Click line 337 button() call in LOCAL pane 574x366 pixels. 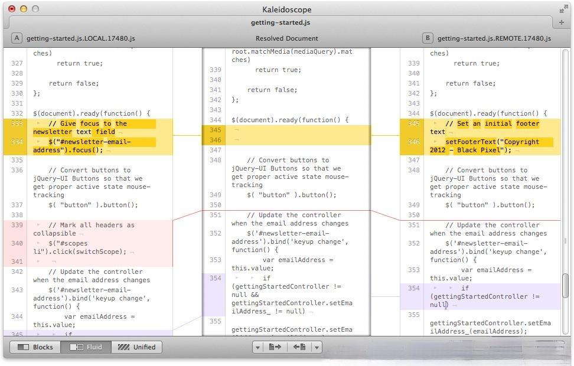coord(93,205)
